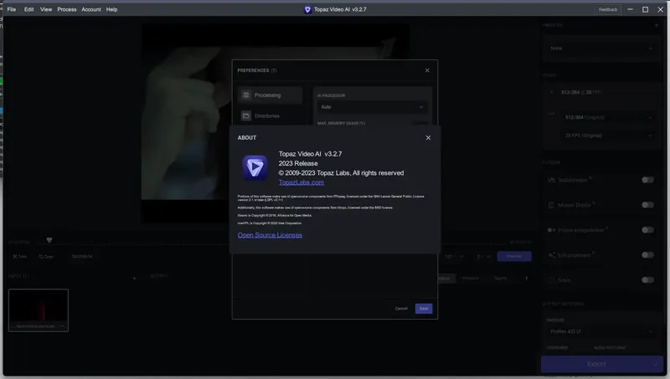Open the presets None dropdown
Viewport: 670px width, 379px height.
601,49
